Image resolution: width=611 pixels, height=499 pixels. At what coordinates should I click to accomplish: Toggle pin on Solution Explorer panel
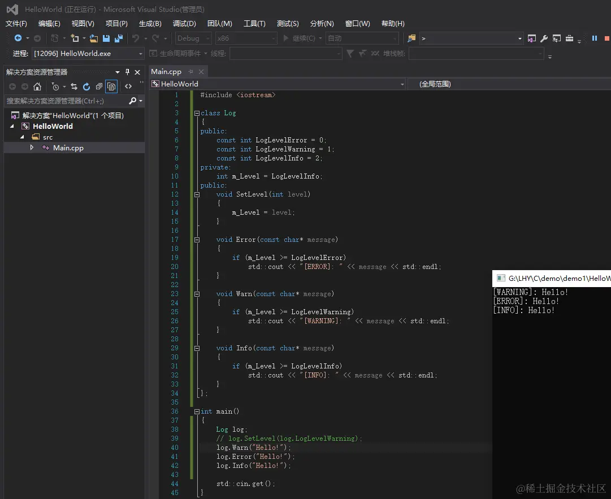pyautogui.click(x=127, y=72)
